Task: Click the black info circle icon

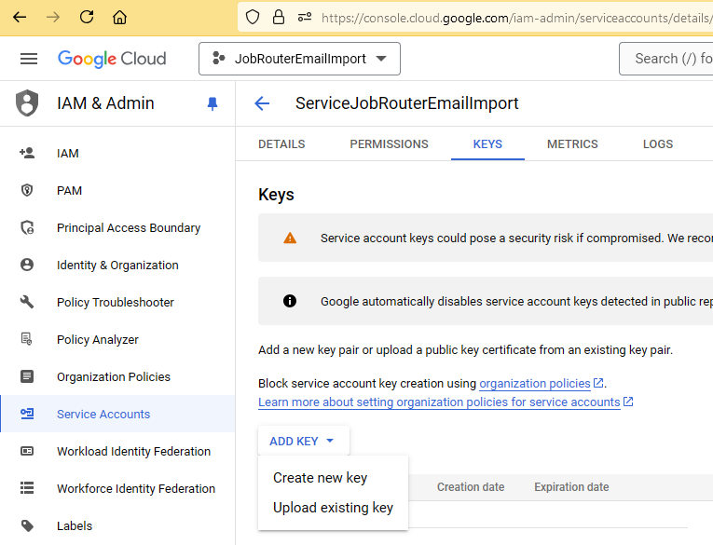Action: coord(290,301)
